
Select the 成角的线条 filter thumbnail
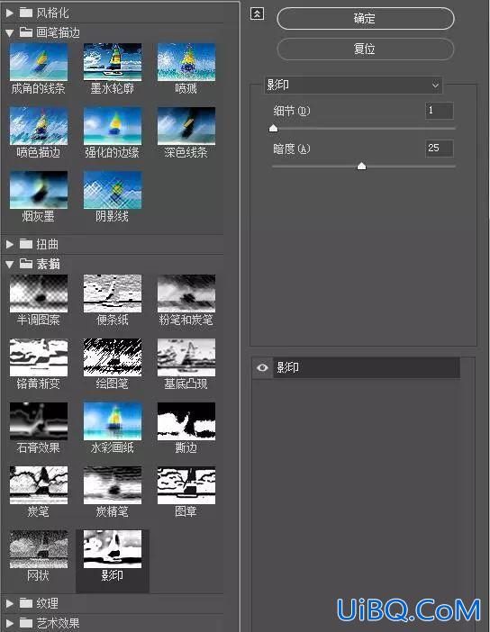39,62
